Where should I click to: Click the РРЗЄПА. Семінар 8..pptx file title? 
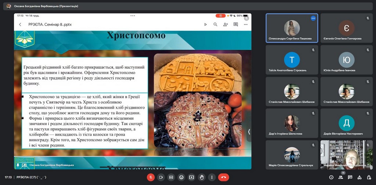point(50,24)
